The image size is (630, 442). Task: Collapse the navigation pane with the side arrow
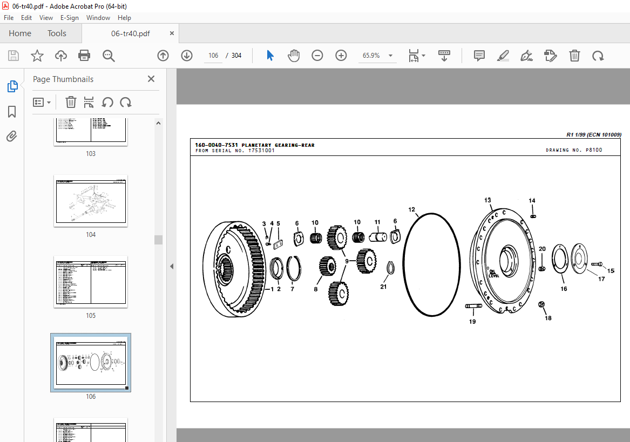click(172, 266)
